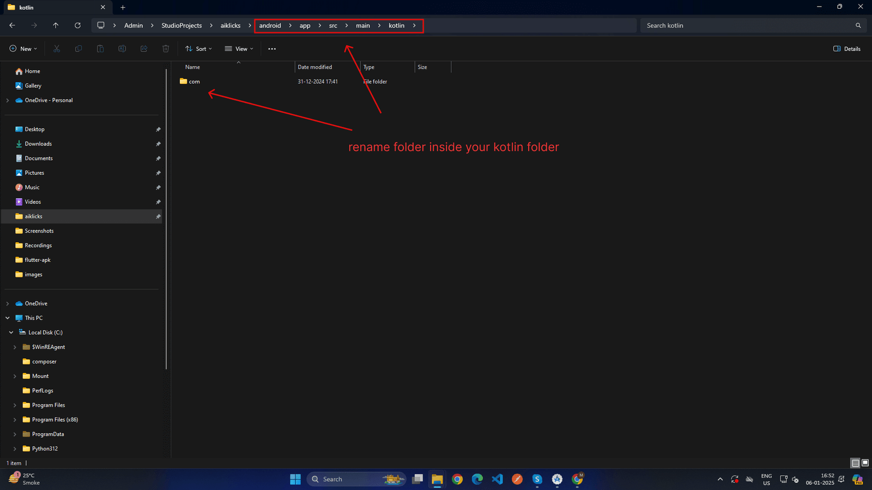Click the Share icon in toolbar

coord(144,49)
